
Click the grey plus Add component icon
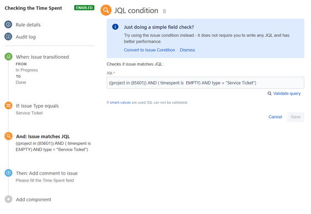coord(8,199)
